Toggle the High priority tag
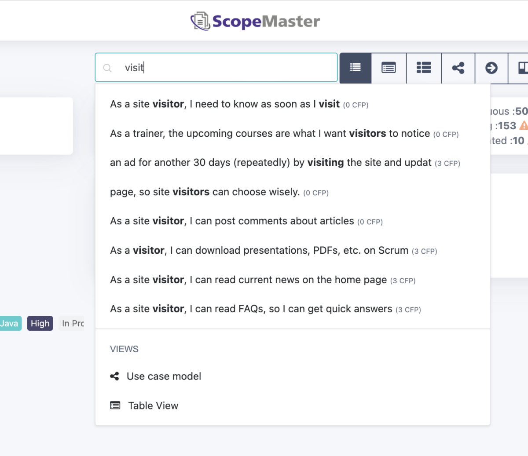Viewport: 528px width, 456px height. click(40, 323)
